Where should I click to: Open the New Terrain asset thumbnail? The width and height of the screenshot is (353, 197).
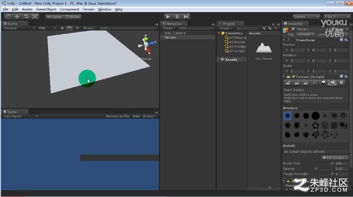(264, 48)
